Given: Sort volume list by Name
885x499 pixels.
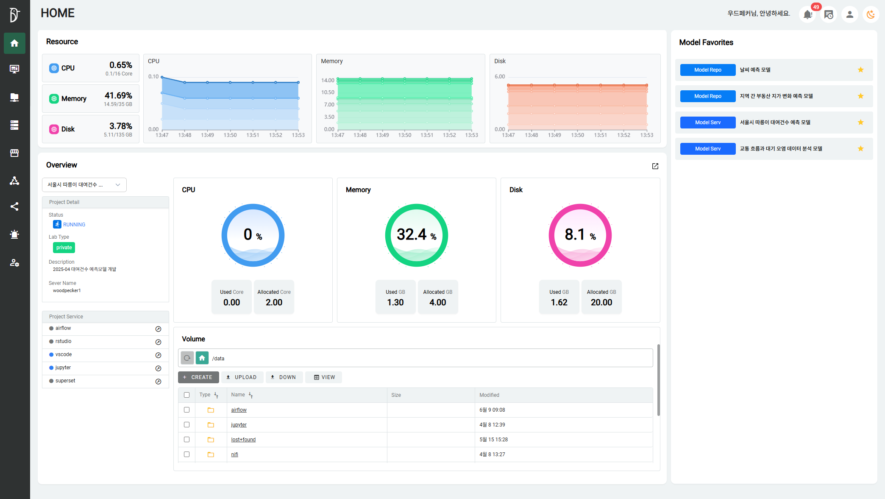Looking at the screenshot, I should (250, 395).
